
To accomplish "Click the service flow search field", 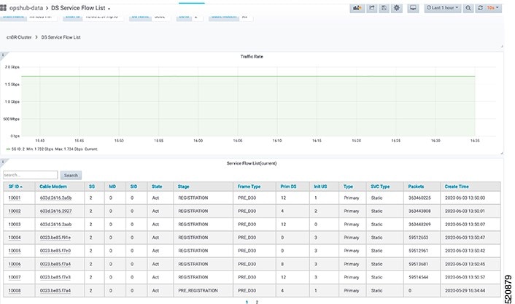I will click(30, 175).
